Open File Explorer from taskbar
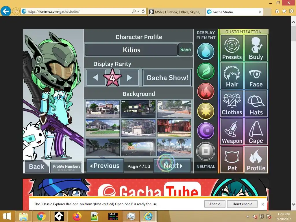The height and width of the screenshot is (222, 296). [x=23, y=216]
